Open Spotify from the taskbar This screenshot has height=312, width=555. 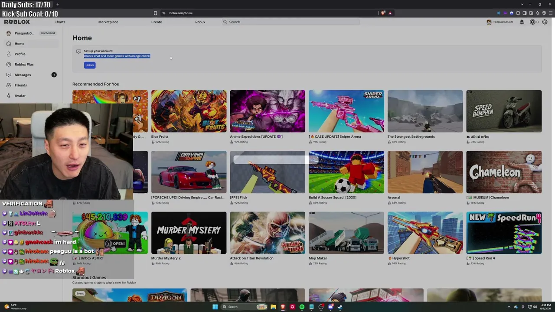click(302, 307)
